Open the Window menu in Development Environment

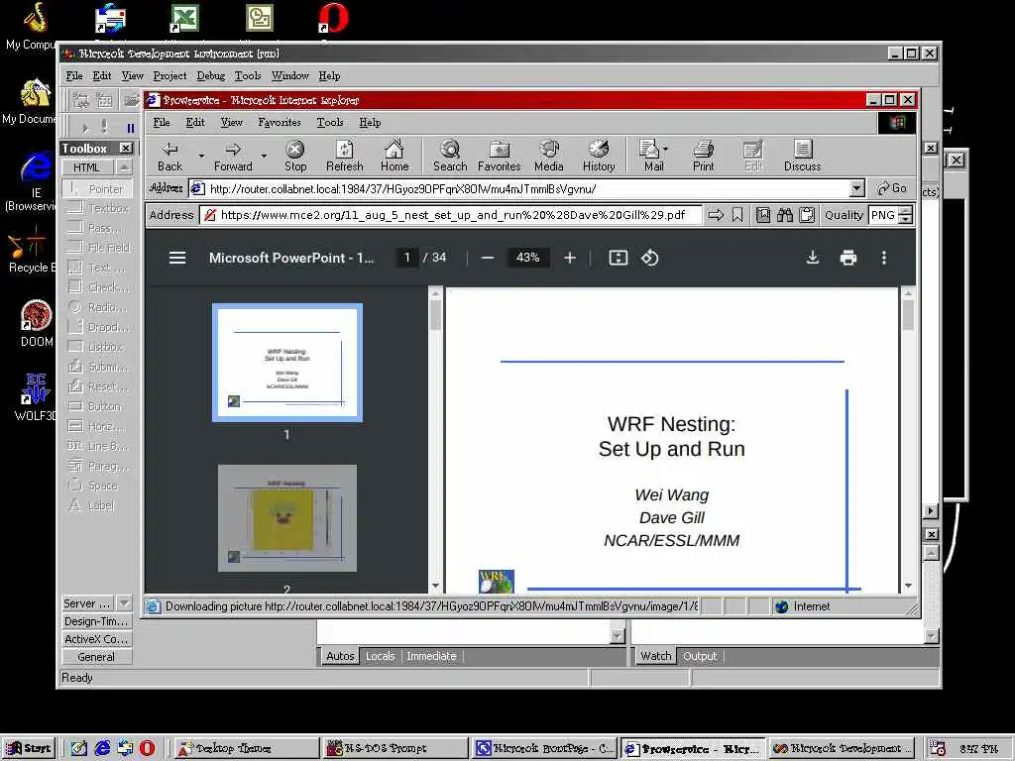(x=290, y=75)
